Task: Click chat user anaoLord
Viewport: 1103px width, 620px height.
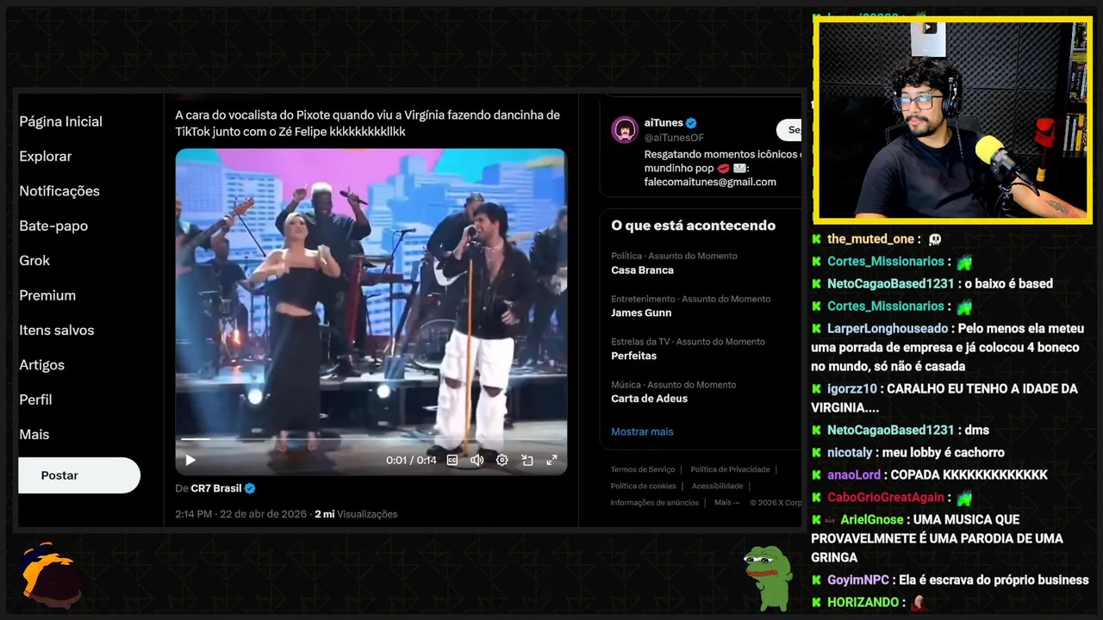Action: [854, 475]
